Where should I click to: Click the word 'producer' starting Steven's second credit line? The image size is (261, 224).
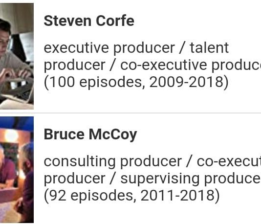click(x=75, y=66)
